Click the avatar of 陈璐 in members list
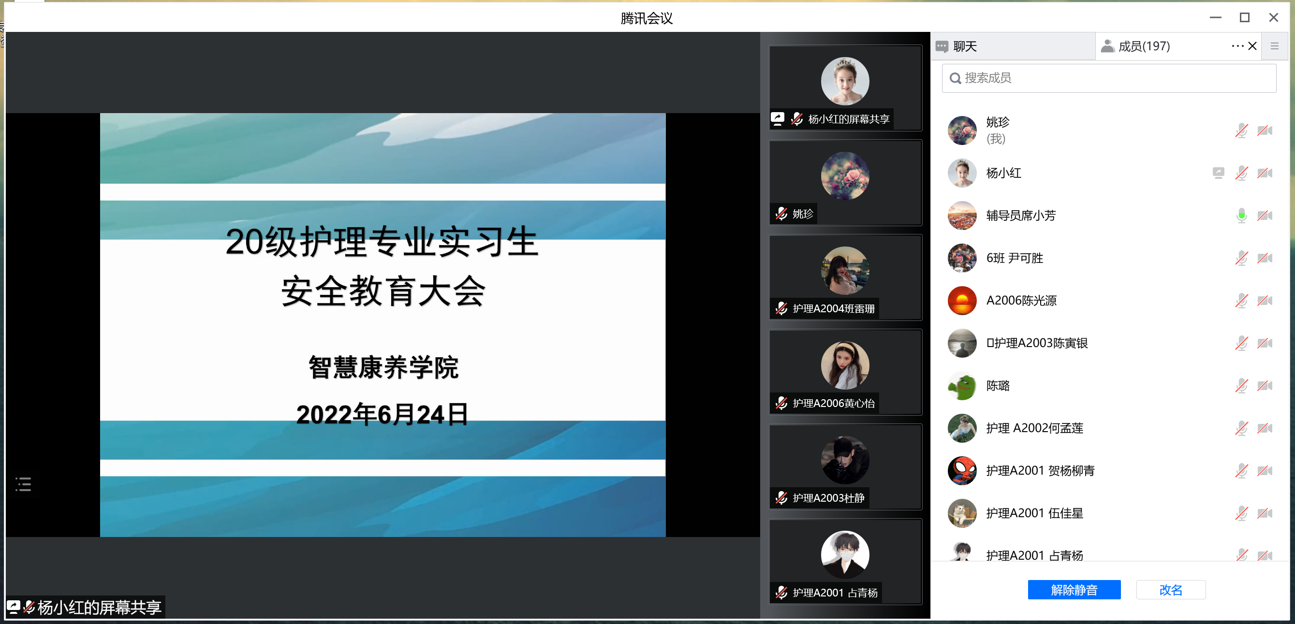Image resolution: width=1295 pixels, height=624 pixels. click(x=962, y=386)
